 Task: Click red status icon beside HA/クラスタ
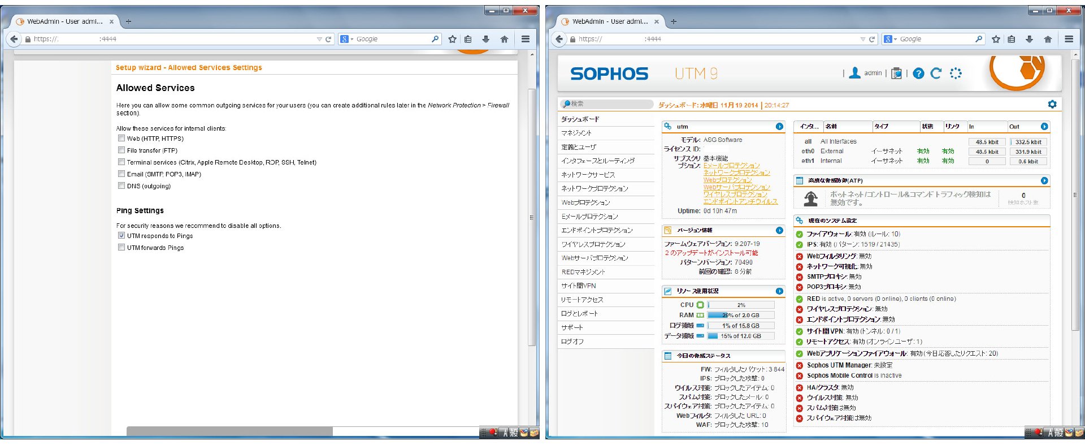pos(799,388)
